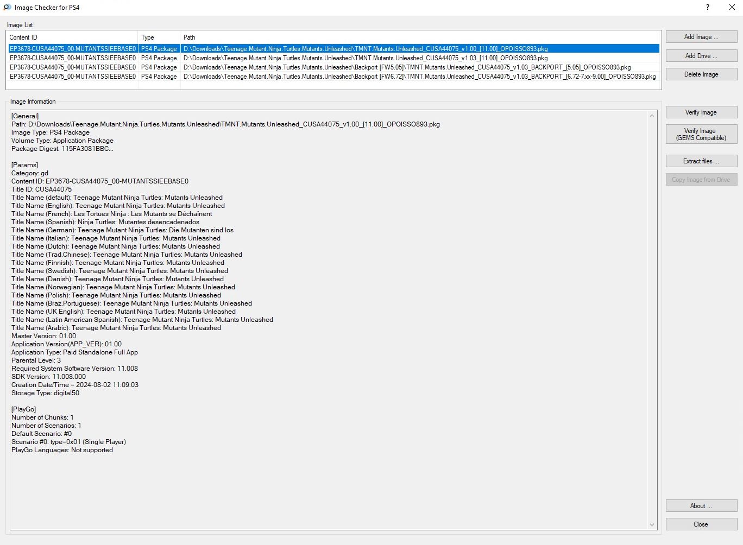Screen dimensions: 743x545
Task: Click the Title Name (Latin American Spanish) line
Action: point(142,320)
